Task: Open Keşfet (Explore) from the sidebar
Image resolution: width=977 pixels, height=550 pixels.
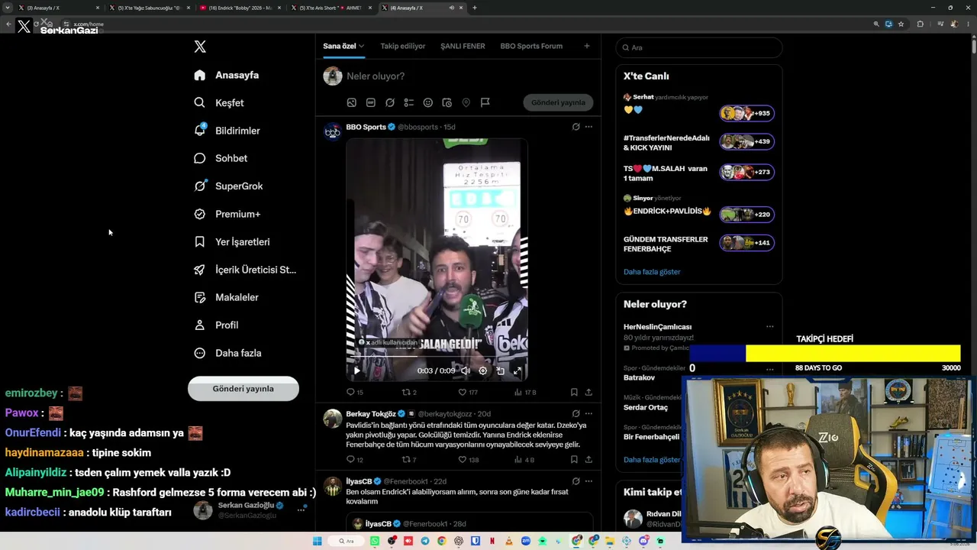Action: [219, 102]
